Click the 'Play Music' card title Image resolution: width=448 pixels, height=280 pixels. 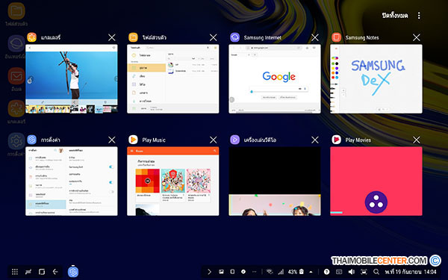[154, 140]
